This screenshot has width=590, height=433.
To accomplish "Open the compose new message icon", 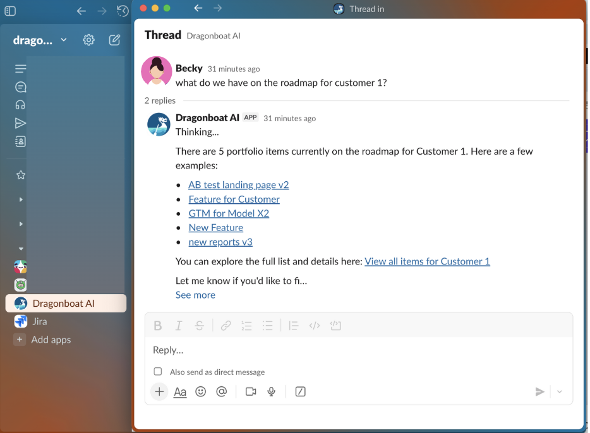I will coord(114,40).
